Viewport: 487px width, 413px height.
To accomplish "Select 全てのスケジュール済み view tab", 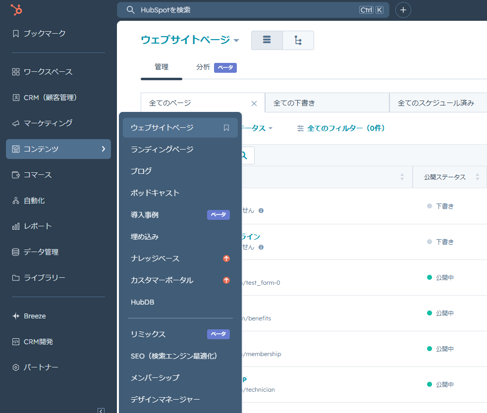I will [x=438, y=103].
